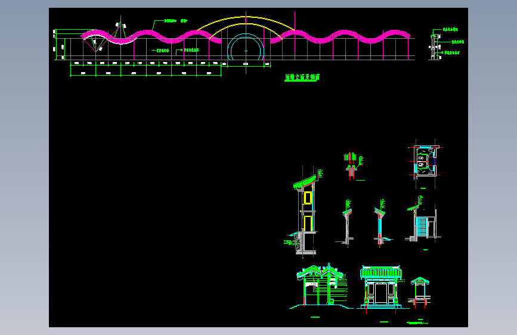Viewport: 517px width, 335px height.
Task: Select the cyan circular moon gate in the wall elevation
Action: [x=246, y=46]
